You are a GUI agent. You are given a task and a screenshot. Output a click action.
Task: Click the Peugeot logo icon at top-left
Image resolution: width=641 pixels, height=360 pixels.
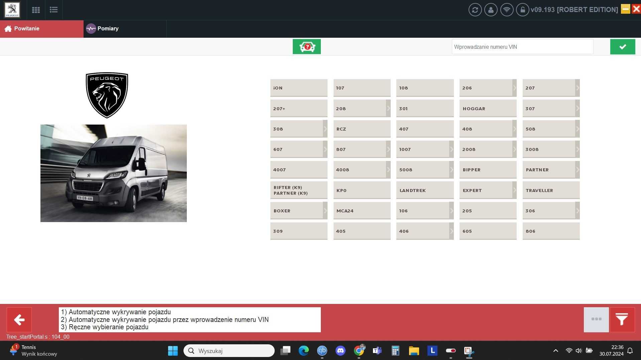pyautogui.click(x=12, y=10)
